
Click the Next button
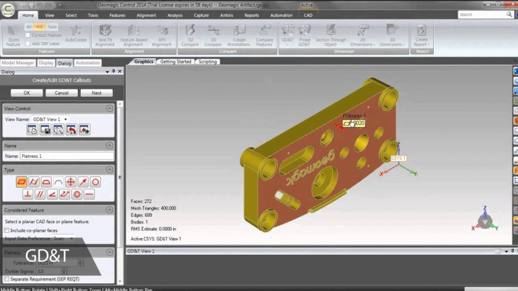coord(96,93)
